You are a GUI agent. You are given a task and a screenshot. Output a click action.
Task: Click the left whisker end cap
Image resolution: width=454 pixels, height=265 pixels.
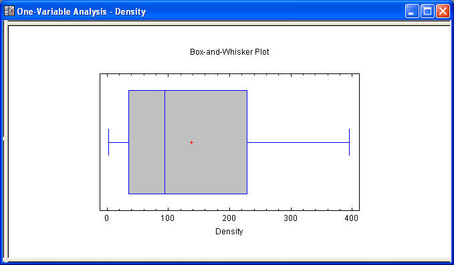108,142
